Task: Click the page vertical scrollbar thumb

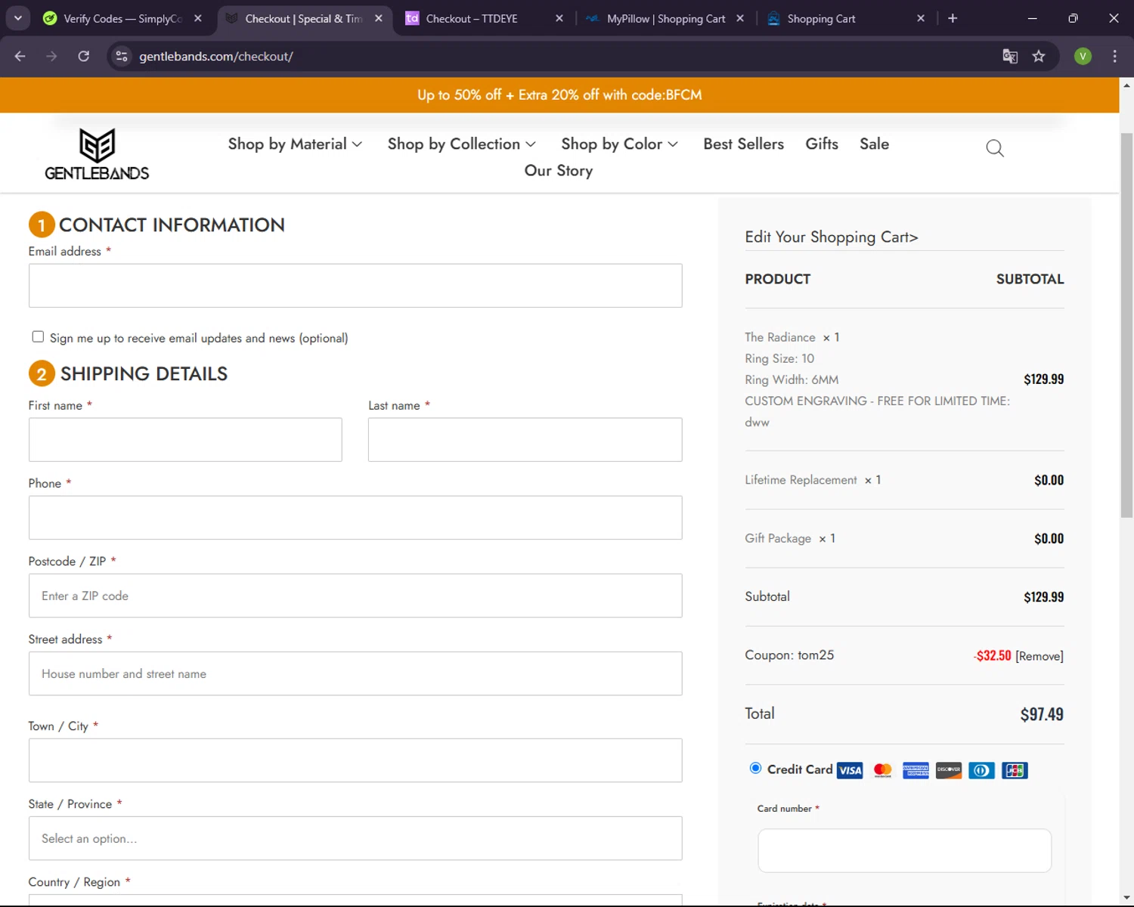Action: pos(1126,325)
